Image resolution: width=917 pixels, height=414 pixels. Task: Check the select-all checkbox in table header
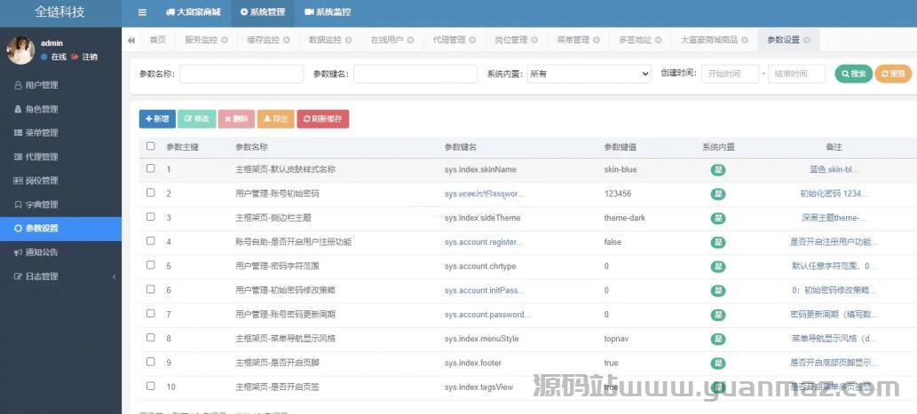point(151,146)
